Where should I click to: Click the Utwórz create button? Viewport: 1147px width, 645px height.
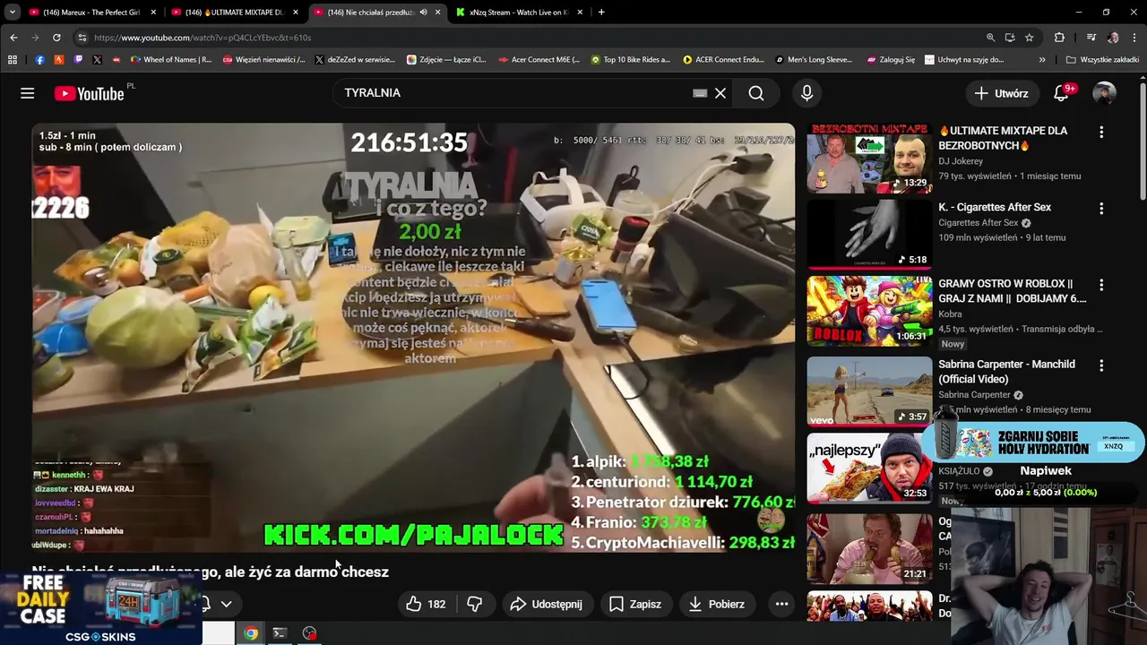pyautogui.click(x=1002, y=93)
